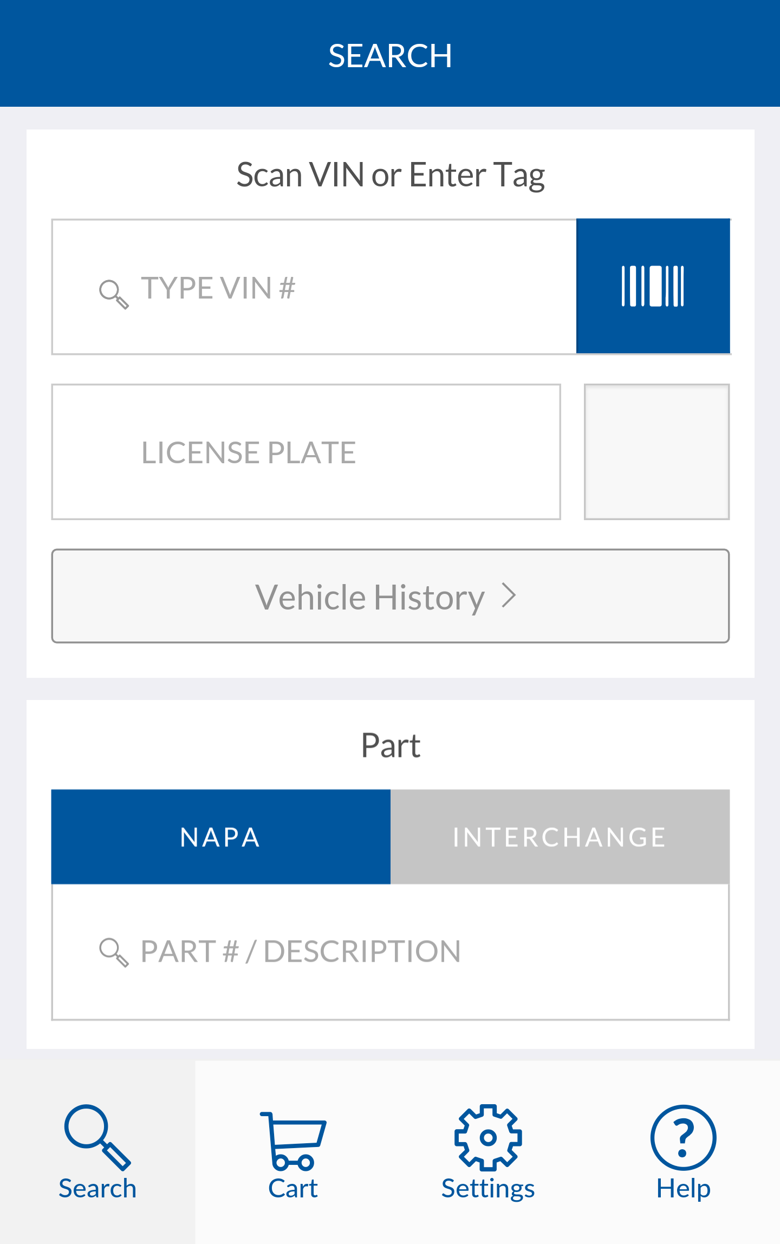Switch to INTERCHANGE part search

(x=560, y=837)
